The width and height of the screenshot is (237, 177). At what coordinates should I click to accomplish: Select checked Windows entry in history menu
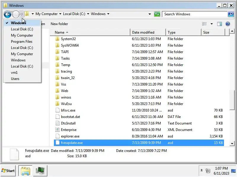click(22, 23)
